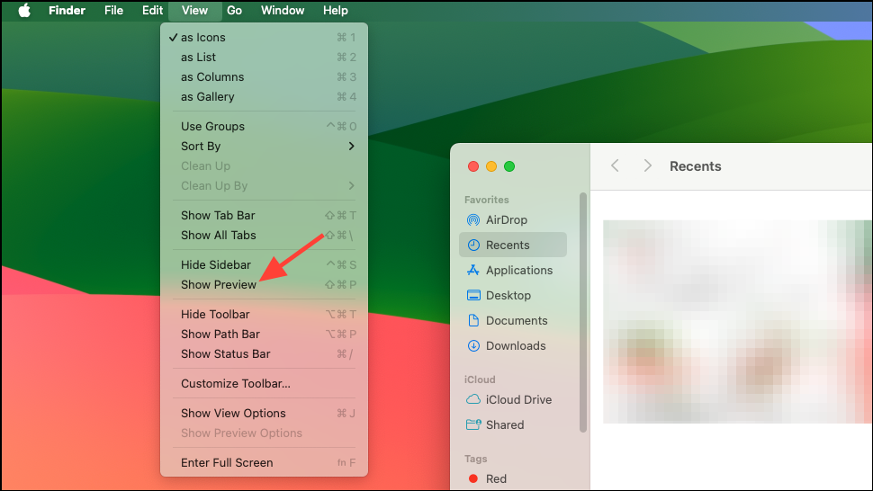
Task: Open the Go menu
Action: pyautogui.click(x=234, y=11)
